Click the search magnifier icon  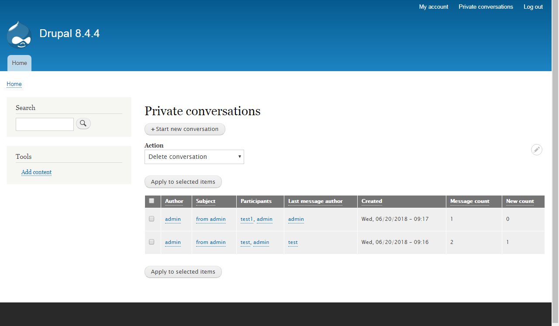pos(83,124)
